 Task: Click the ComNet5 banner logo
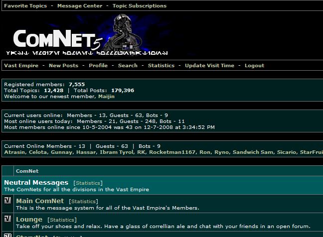tap(87, 34)
